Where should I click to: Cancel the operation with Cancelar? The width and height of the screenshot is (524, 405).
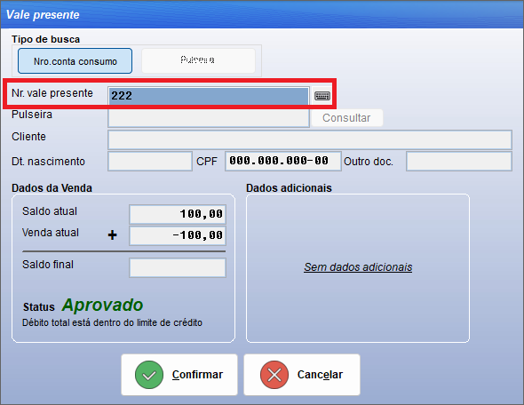point(302,375)
